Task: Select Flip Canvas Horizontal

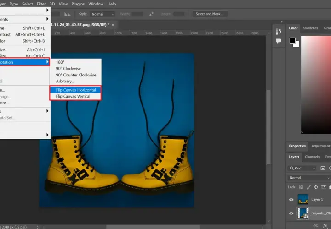Action: [75, 90]
